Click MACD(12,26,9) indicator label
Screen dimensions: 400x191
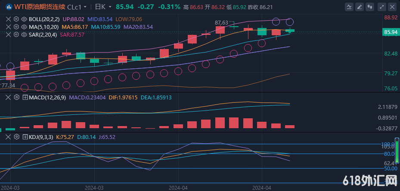pos(47,97)
